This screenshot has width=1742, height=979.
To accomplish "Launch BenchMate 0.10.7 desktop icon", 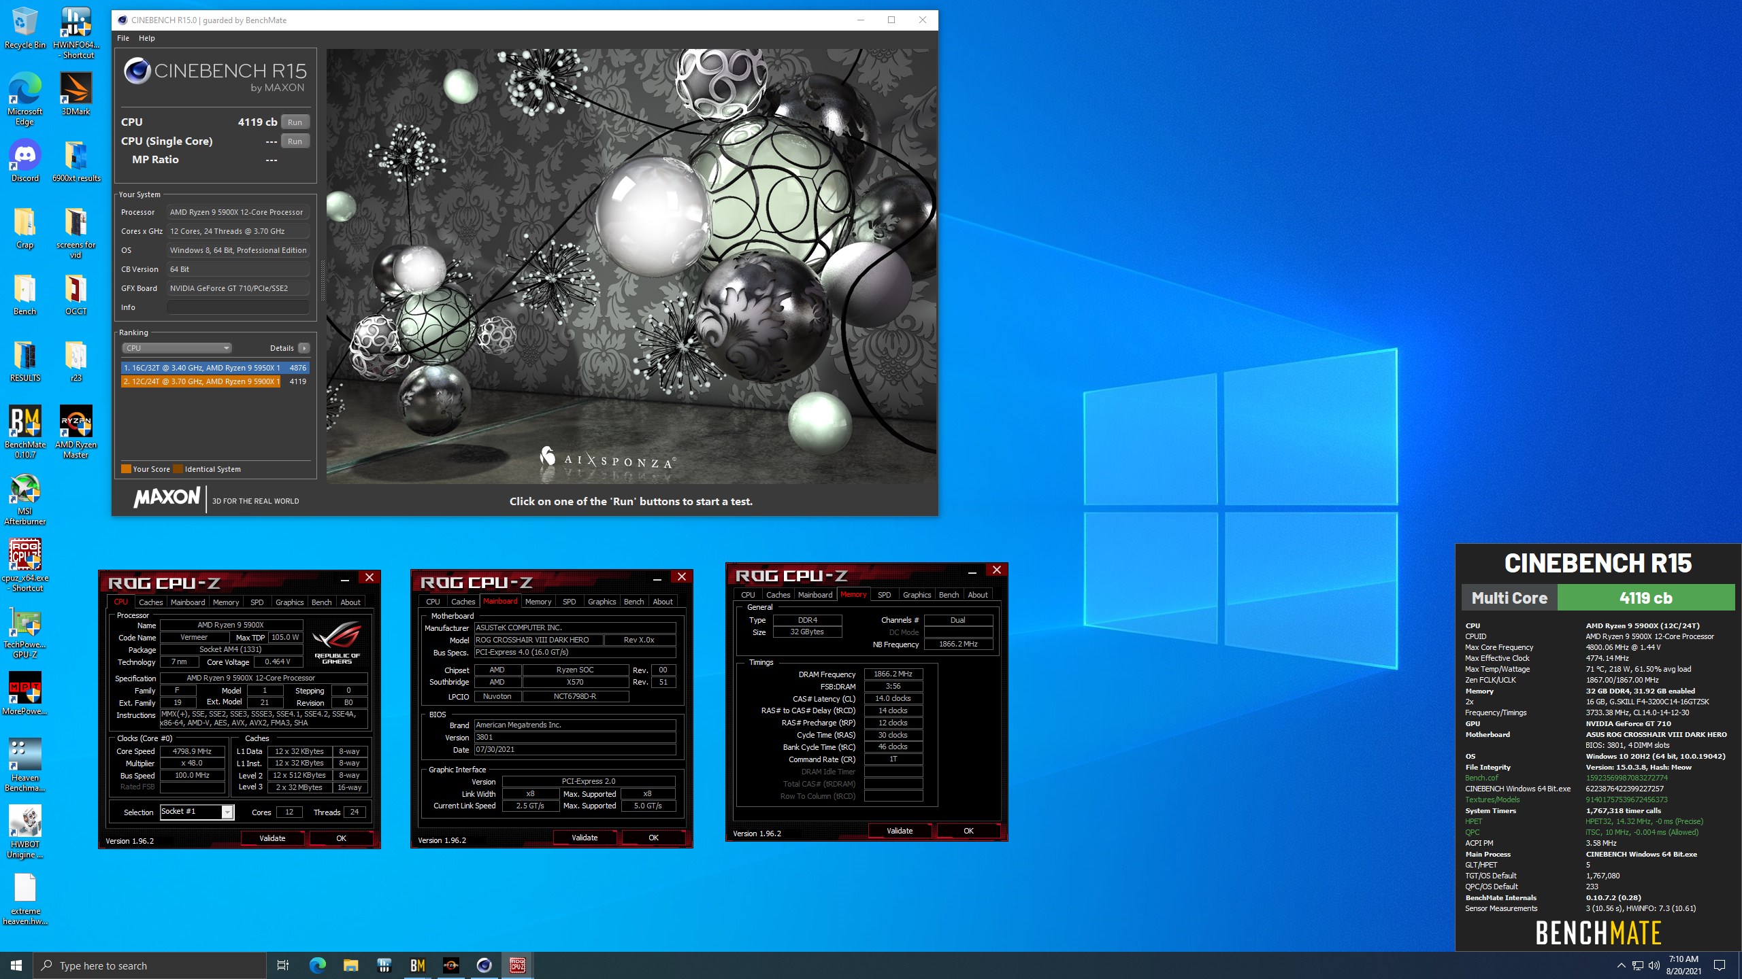I will point(24,432).
